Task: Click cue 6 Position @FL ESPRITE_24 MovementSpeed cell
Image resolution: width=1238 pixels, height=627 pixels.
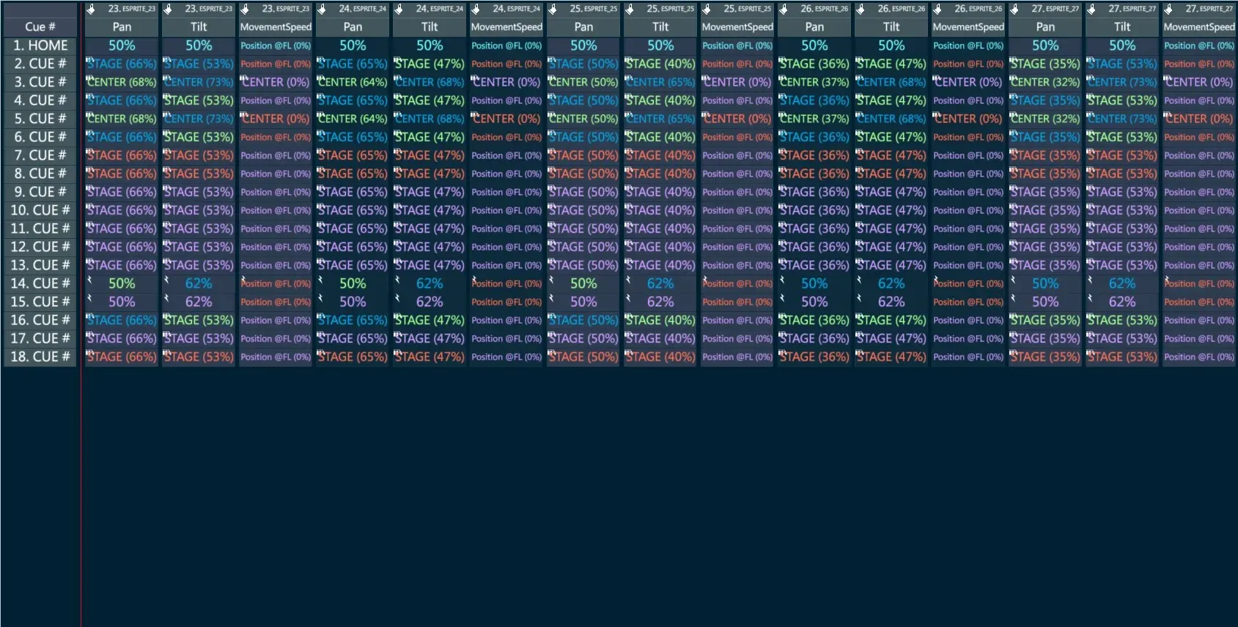Action: pos(506,137)
